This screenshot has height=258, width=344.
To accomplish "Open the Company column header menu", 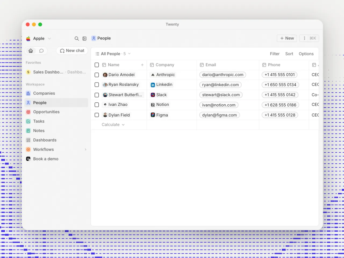I will click(172, 65).
